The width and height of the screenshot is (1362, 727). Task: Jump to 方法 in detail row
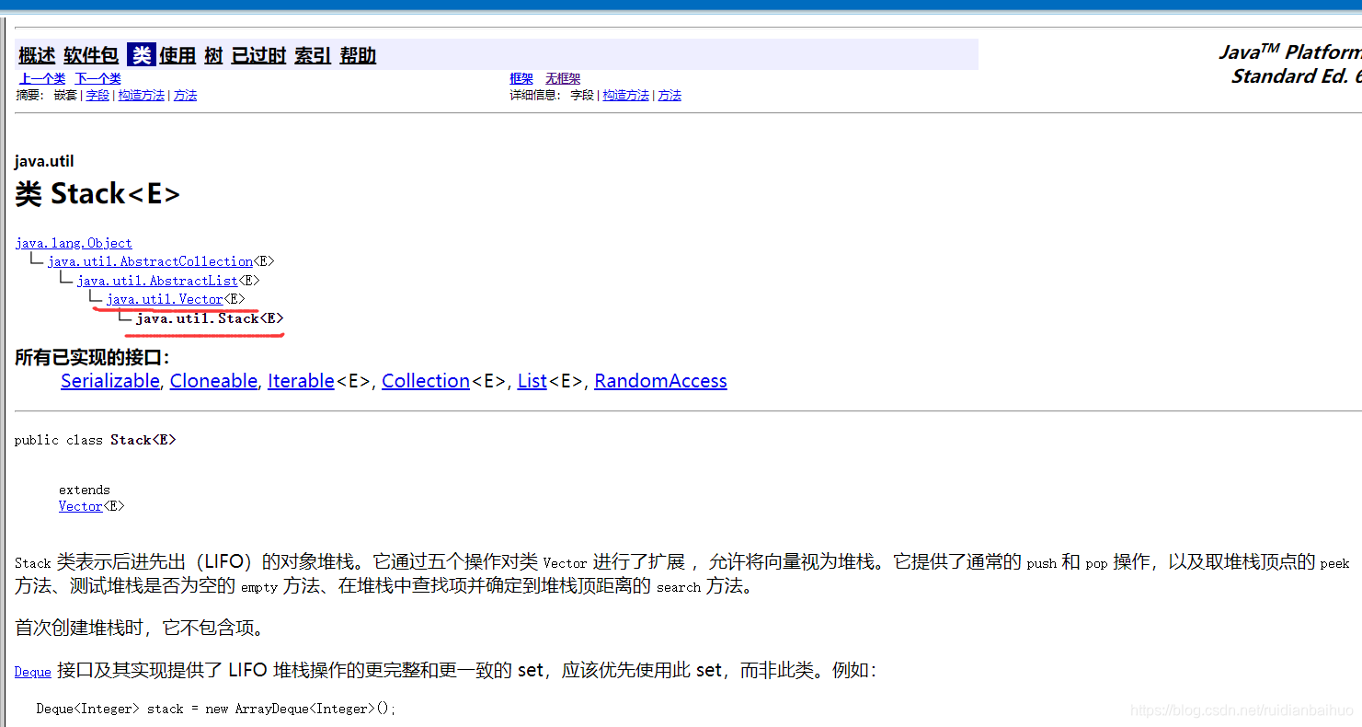coord(670,96)
